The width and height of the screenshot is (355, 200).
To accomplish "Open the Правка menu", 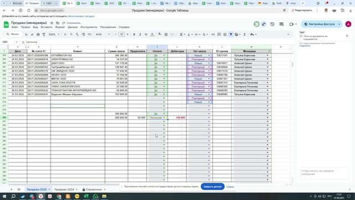I will pyautogui.click(x=26, y=27).
